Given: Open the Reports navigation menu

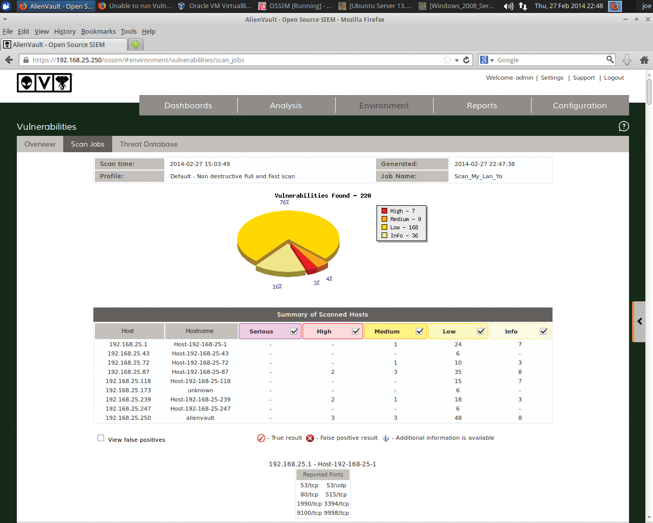Looking at the screenshot, I should click(482, 105).
